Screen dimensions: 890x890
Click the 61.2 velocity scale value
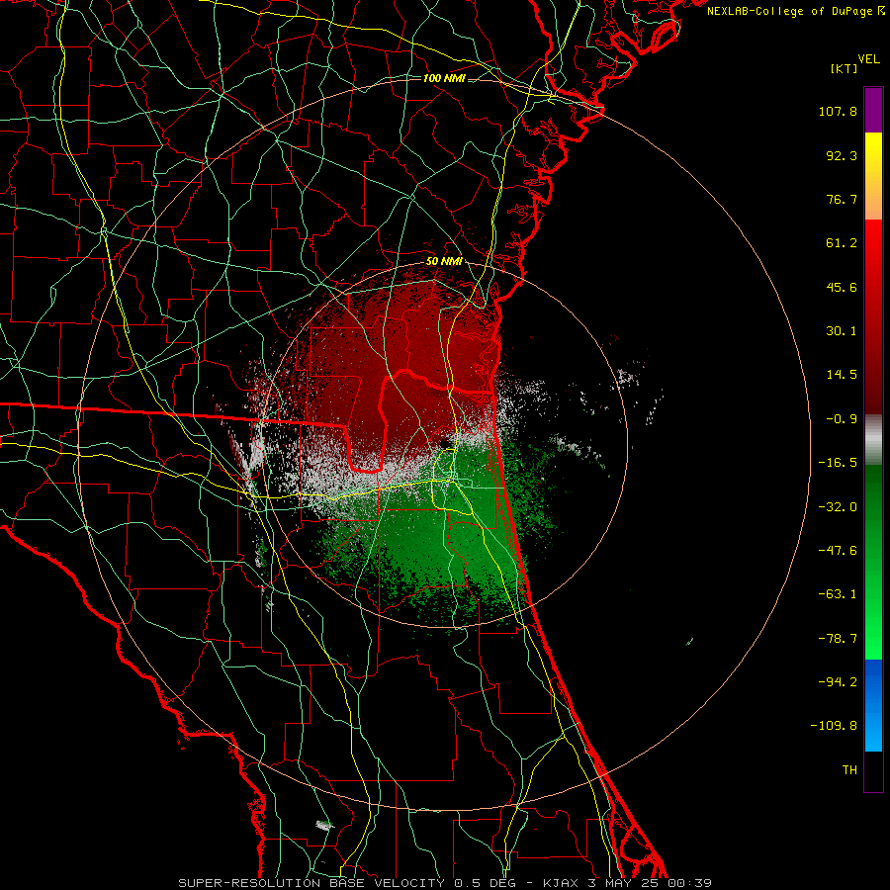[842, 243]
